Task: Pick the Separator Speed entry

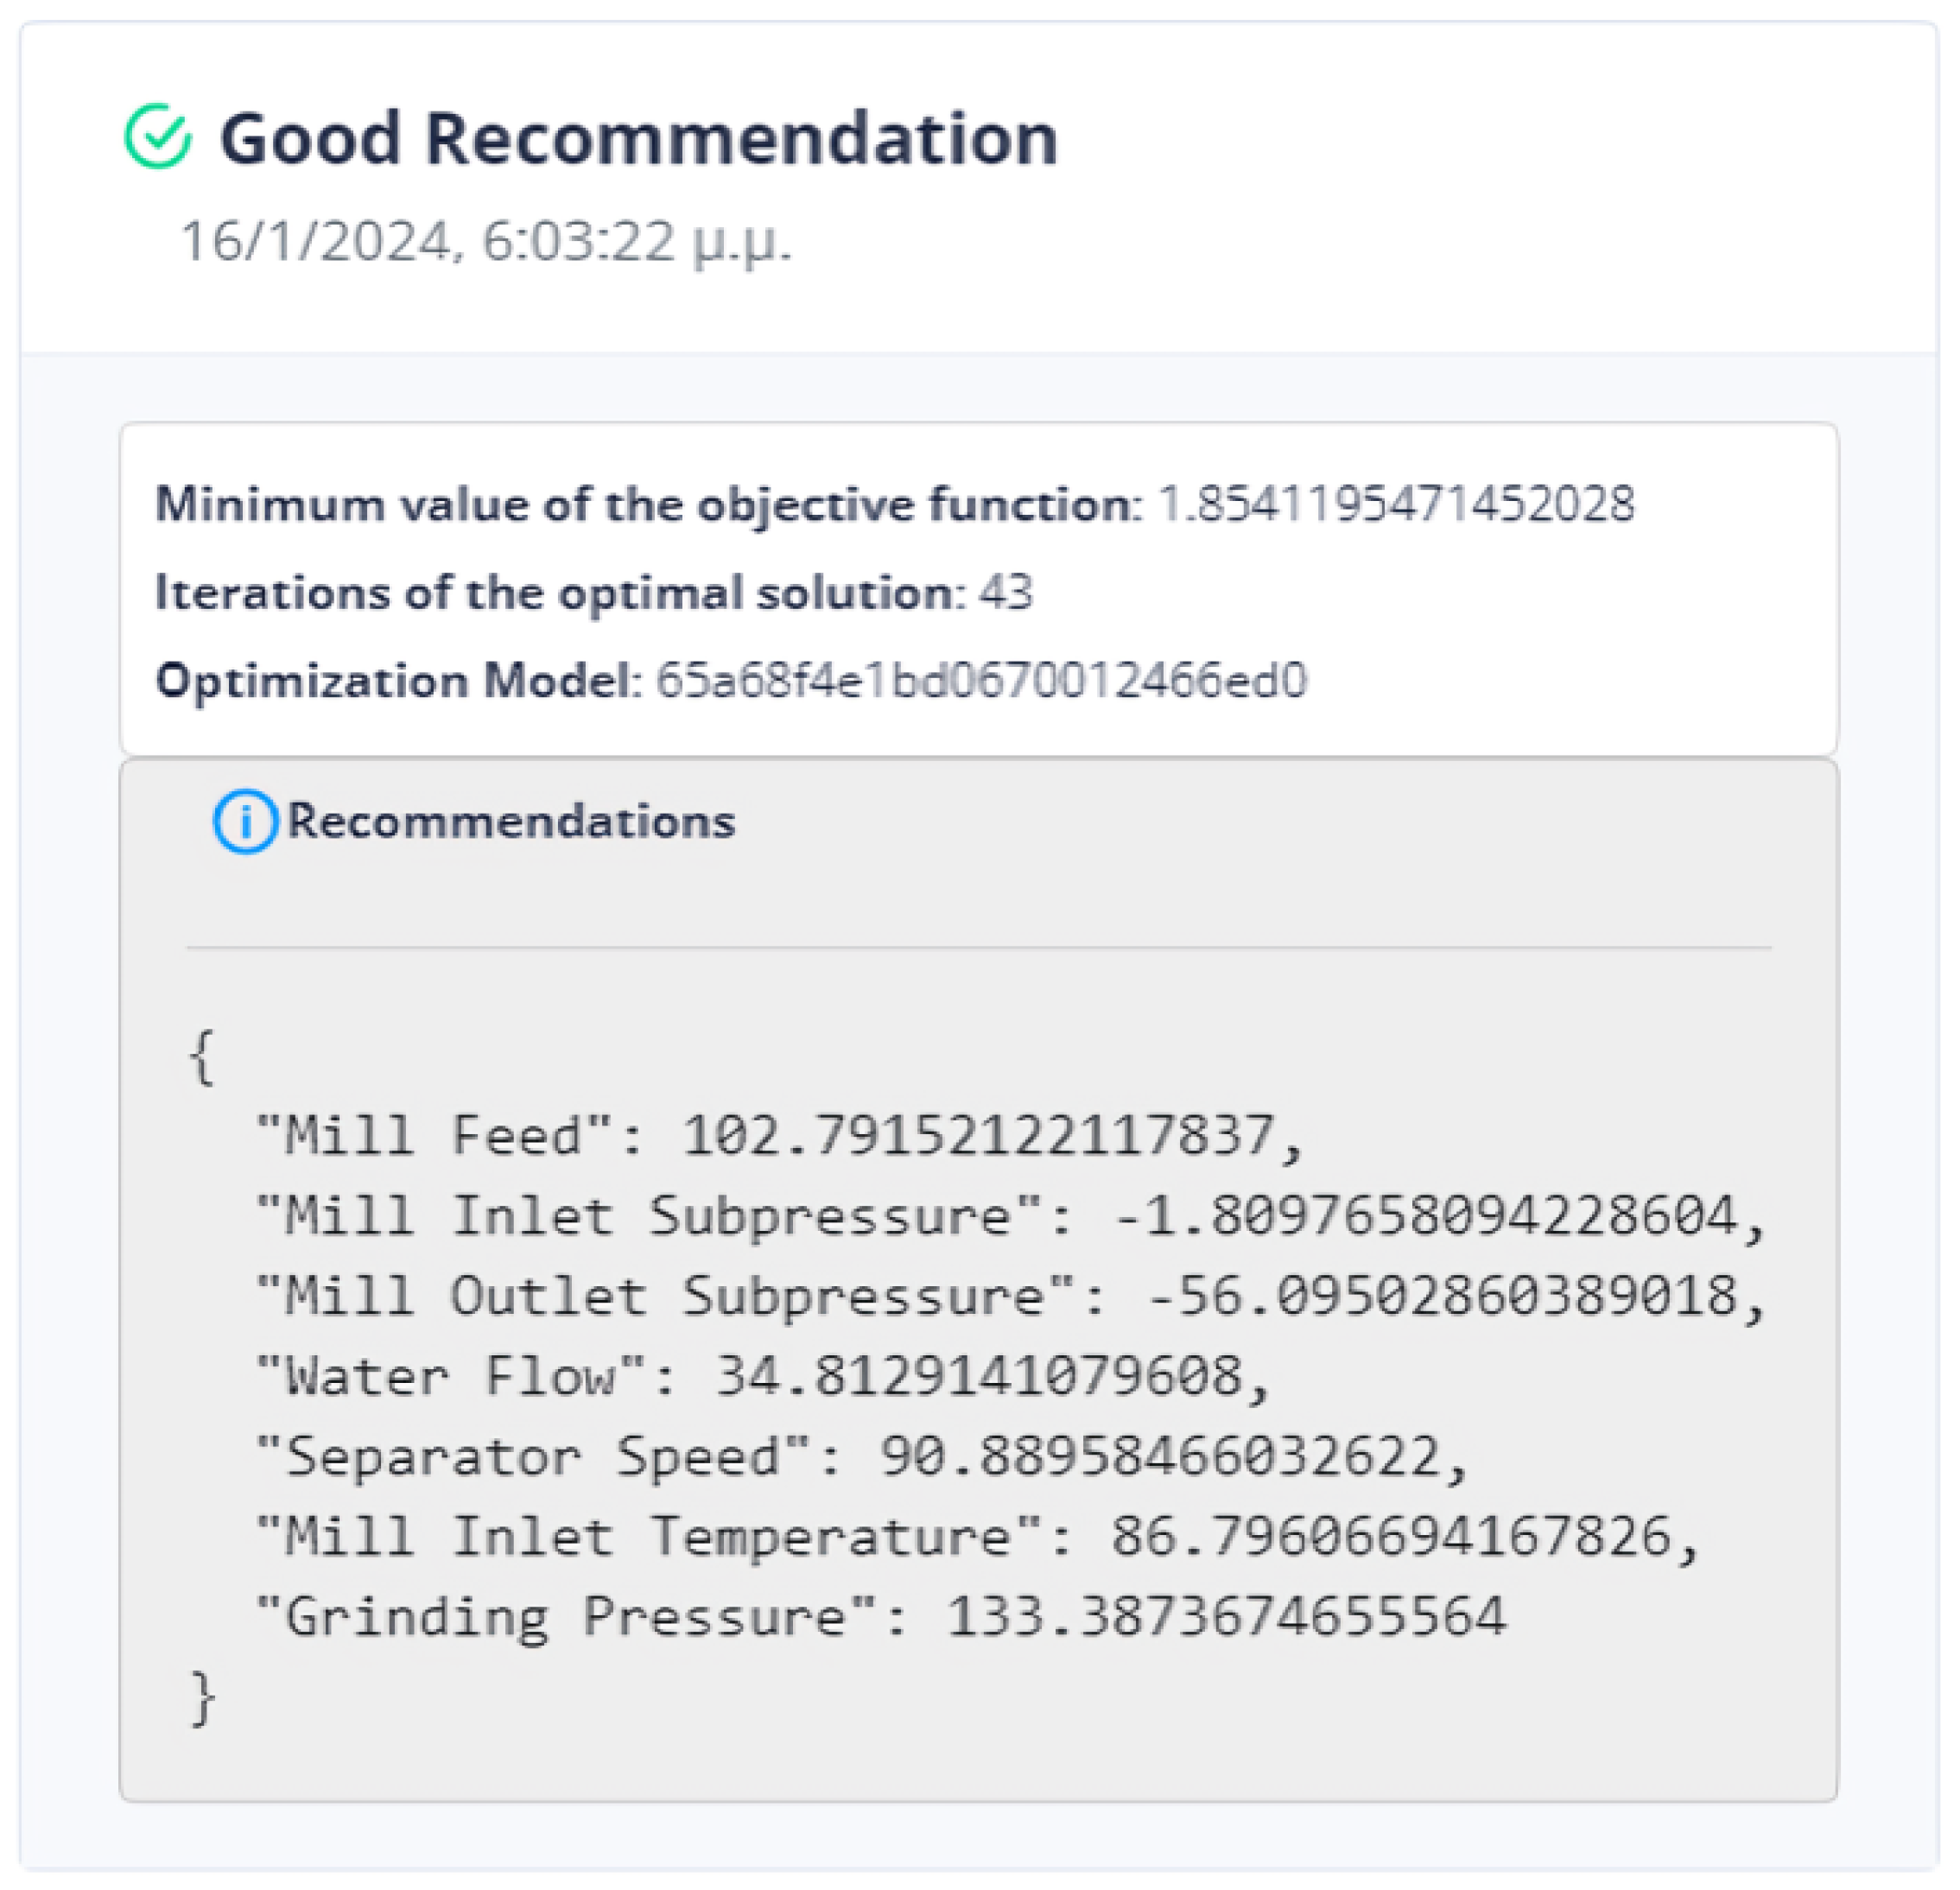Action: [862, 1457]
